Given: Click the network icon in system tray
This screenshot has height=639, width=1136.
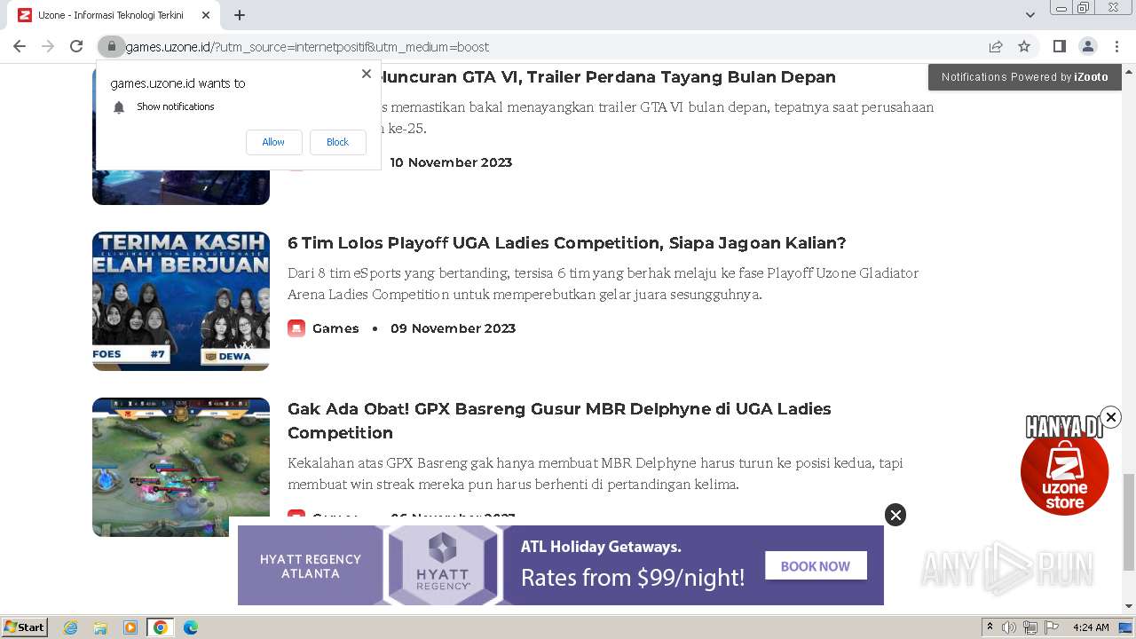Looking at the screenshot, I should pyautogui.click(x=1030, y=627).
